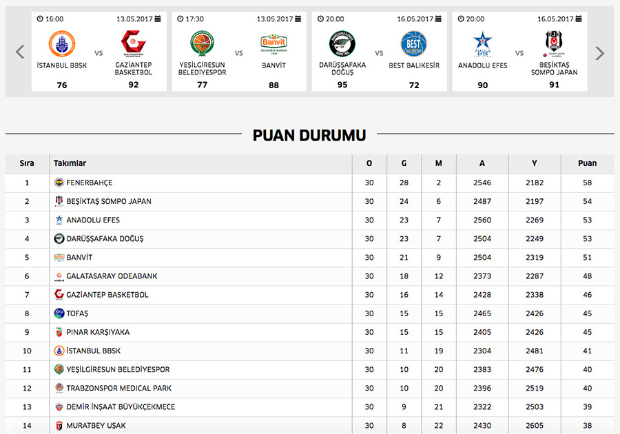The image size is (620, 434).
Task: Click Tofaş crest in standings table
Action: point(59,313)
